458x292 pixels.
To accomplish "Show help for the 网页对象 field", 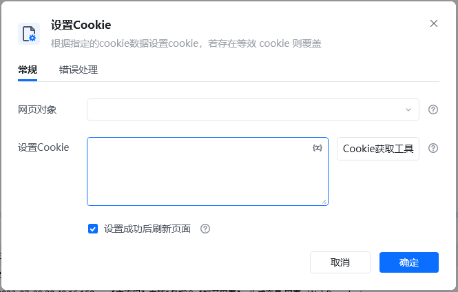I will point(433,109).
